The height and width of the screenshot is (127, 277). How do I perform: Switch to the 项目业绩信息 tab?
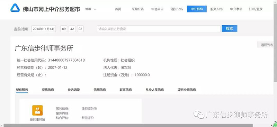click(187, 90)
